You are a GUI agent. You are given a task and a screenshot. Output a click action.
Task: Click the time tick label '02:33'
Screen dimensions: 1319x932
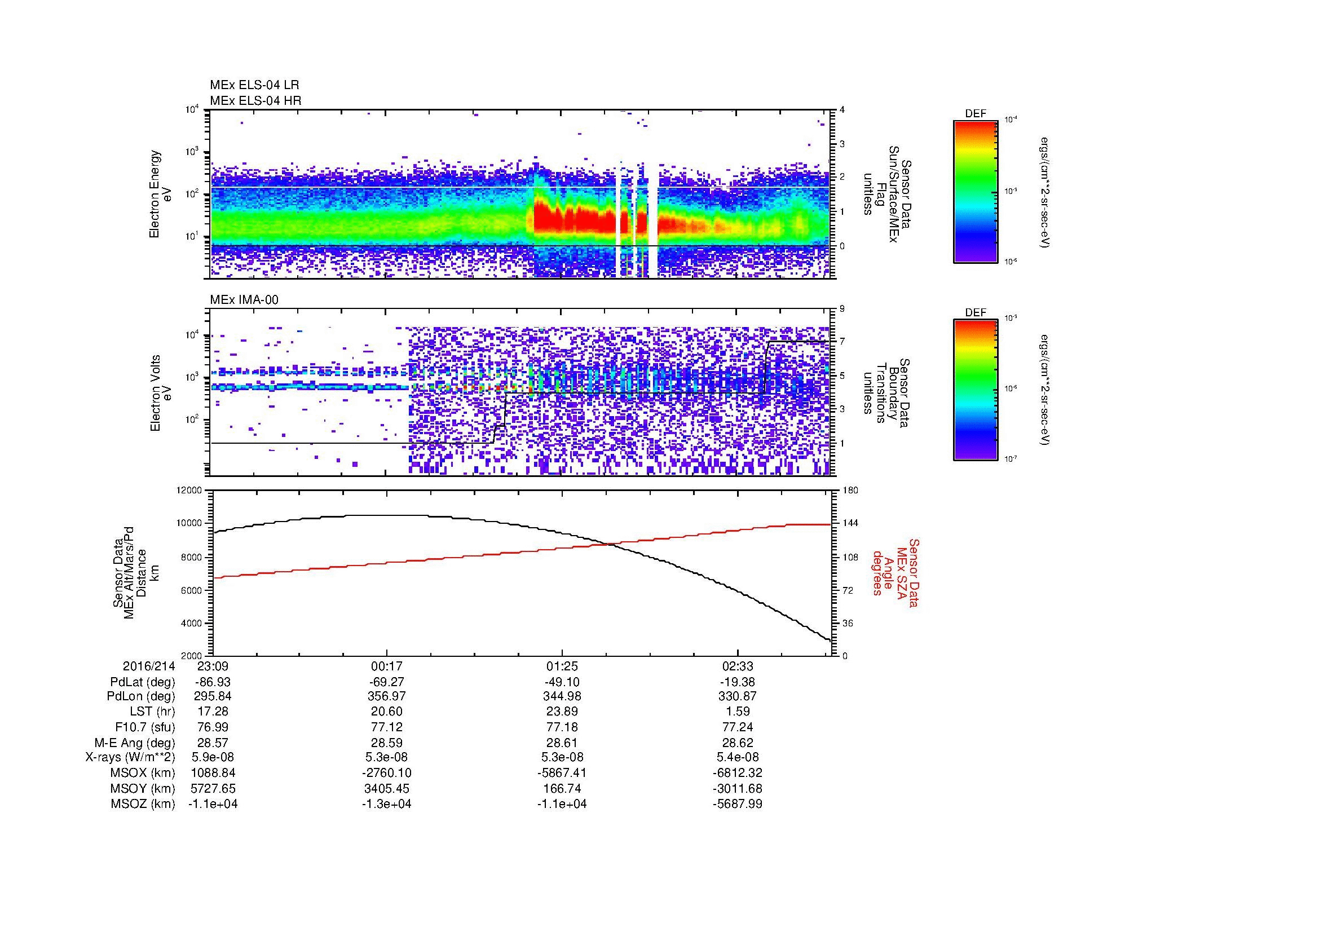738,666
